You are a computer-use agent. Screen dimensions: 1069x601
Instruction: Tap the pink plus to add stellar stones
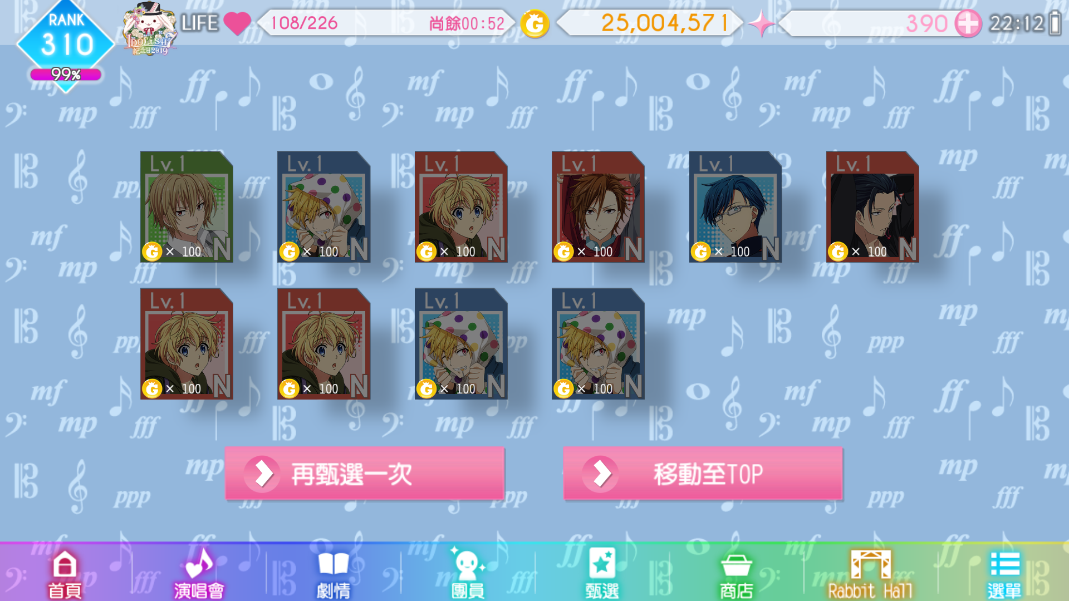[x=968, y=24]
